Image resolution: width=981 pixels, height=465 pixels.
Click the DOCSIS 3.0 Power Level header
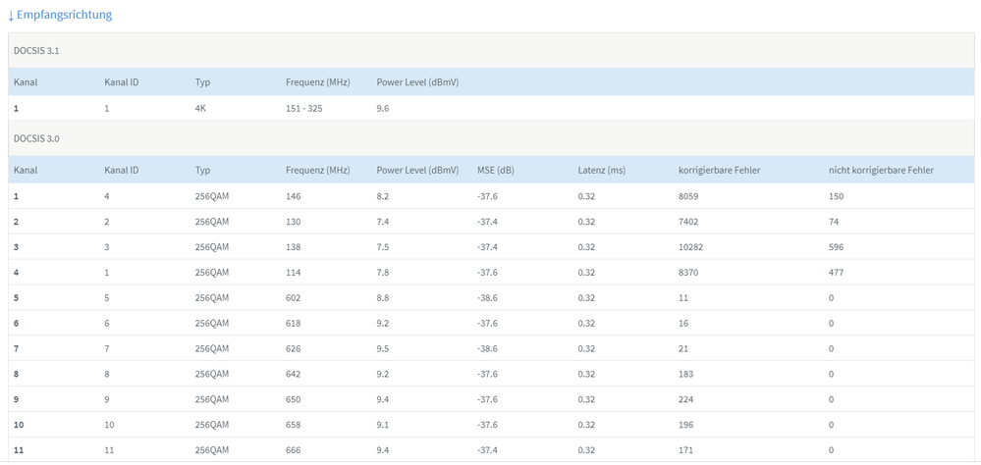click(x=417, y=170)
